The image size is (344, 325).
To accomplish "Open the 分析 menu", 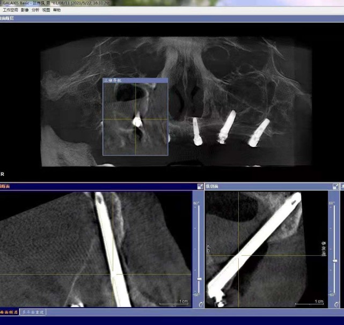I will coord(35,10).
